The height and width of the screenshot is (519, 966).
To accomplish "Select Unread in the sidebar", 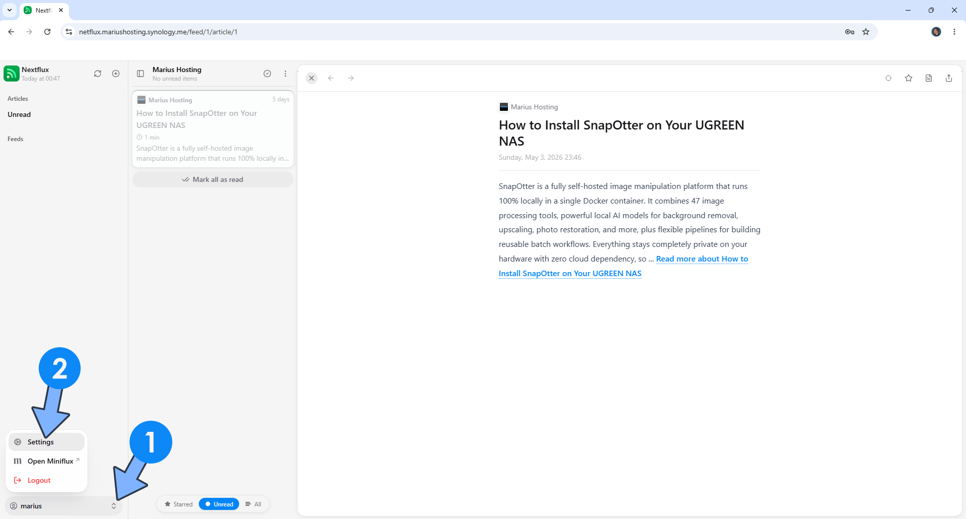I will point(19,114).
